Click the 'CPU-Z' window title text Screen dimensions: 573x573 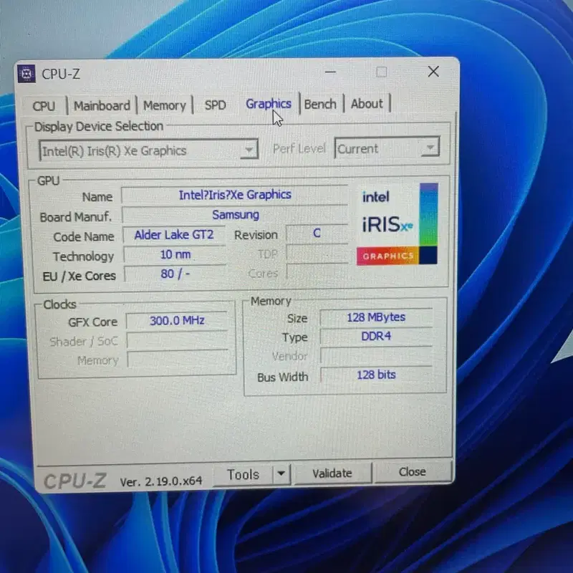[61, 74]
